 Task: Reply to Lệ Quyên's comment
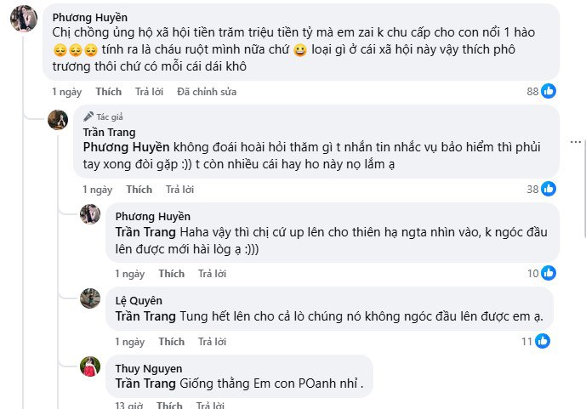point(212,342)
